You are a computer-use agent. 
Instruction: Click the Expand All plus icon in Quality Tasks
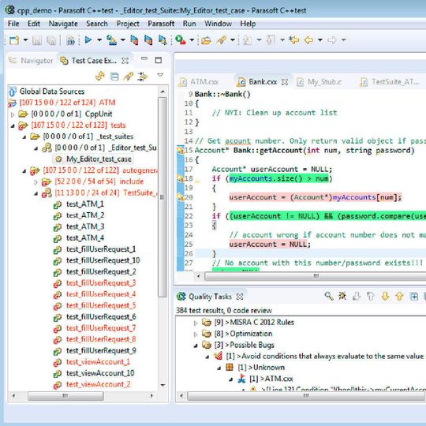click(x=414, y=297)
